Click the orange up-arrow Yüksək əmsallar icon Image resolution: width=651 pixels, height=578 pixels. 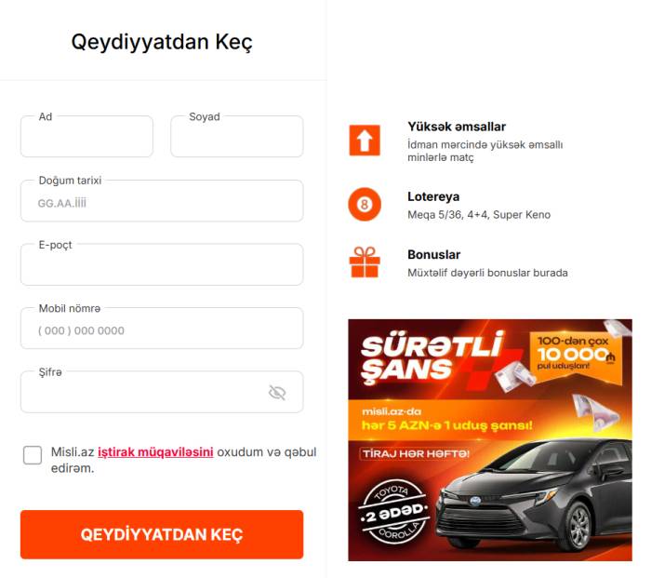click(x=365, y=141)
